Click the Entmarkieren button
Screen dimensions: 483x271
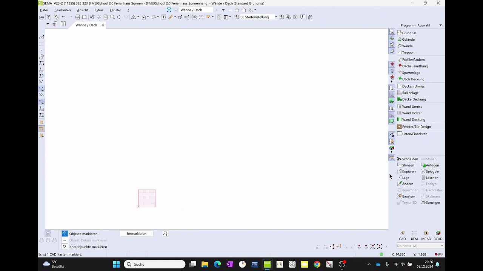coord(136,234)
